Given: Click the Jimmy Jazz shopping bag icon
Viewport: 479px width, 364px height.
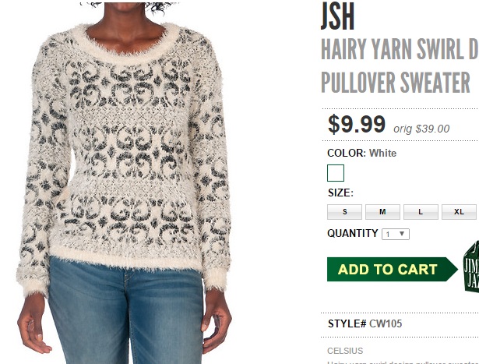Looking at the screenshot, I should (x=471, y=266).
